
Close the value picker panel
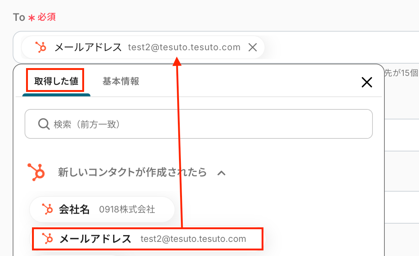tap(367, 82)
